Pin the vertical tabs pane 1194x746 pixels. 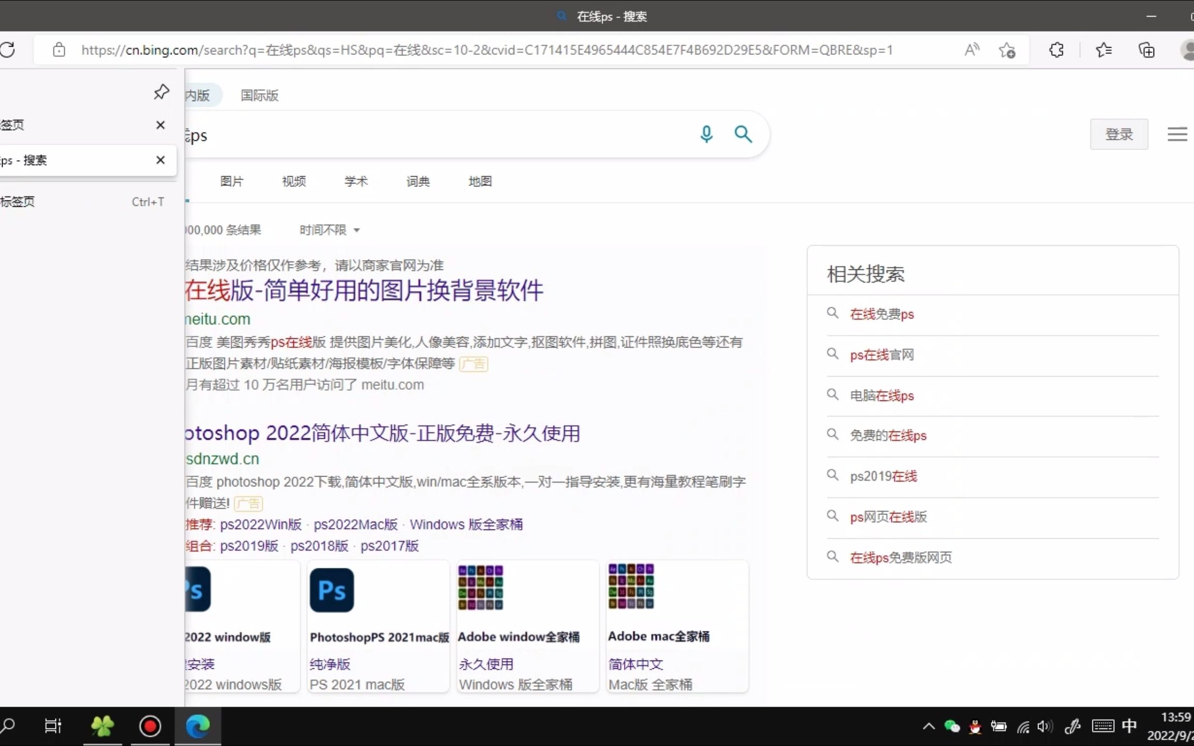pyautogui.click(x=161, y=92)
